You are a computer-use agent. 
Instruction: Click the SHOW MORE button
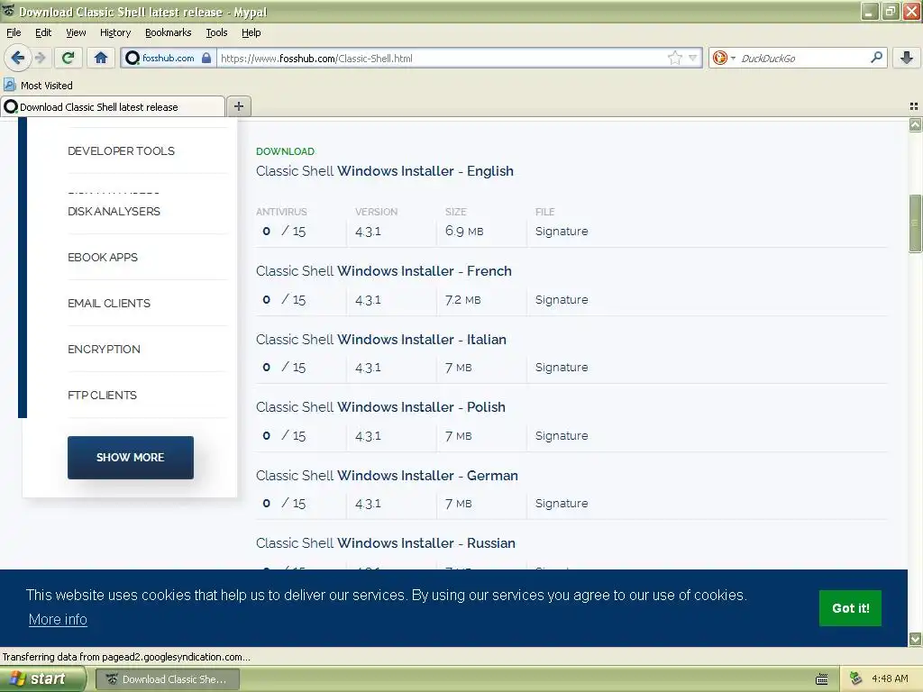[130, 457]
